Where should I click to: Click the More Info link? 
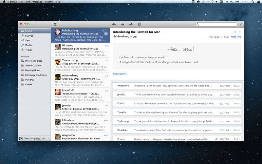tap(236, 37)
